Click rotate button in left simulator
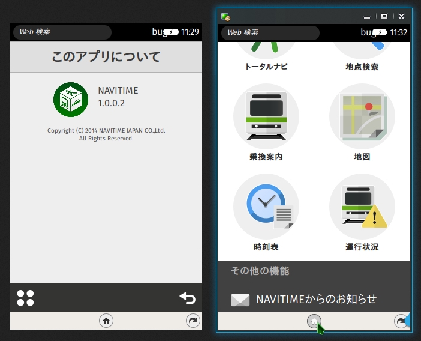Image resolution: width=421 pixels, height=341 pixels. (x=193, y=321)
